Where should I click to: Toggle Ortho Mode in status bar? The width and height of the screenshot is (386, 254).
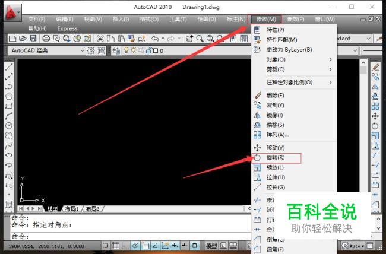125,246
